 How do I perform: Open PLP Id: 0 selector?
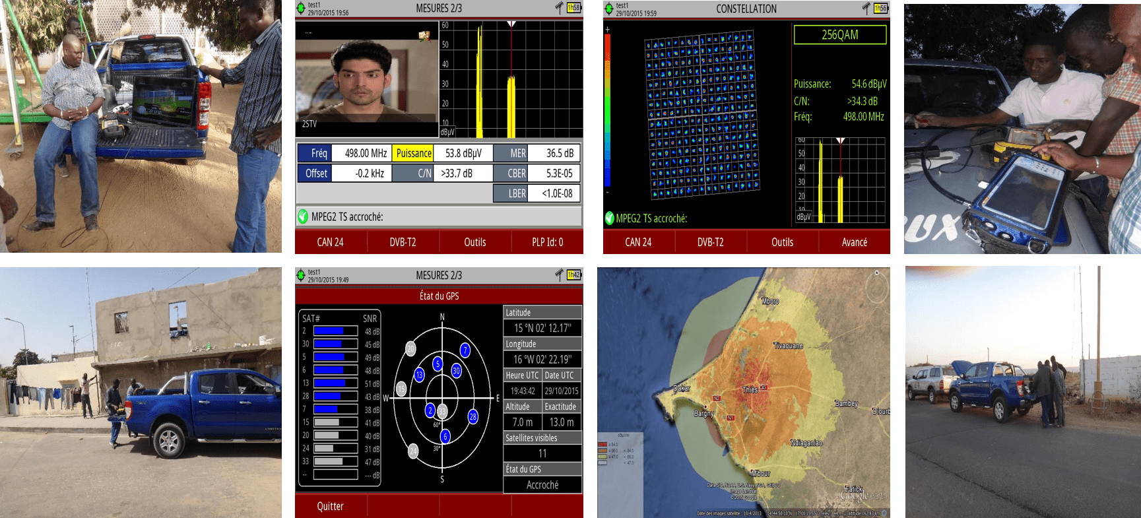[x=547, y=242]
